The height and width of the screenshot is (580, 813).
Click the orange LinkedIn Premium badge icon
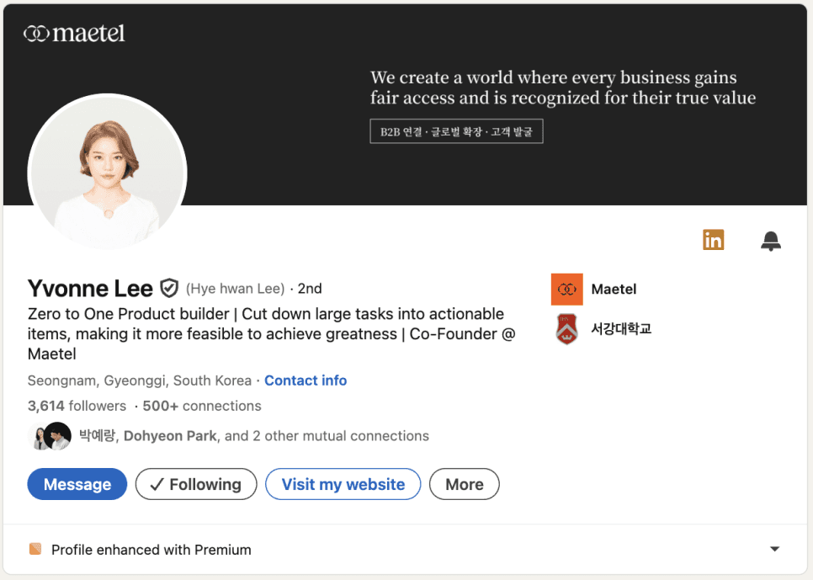coord(713,240)
